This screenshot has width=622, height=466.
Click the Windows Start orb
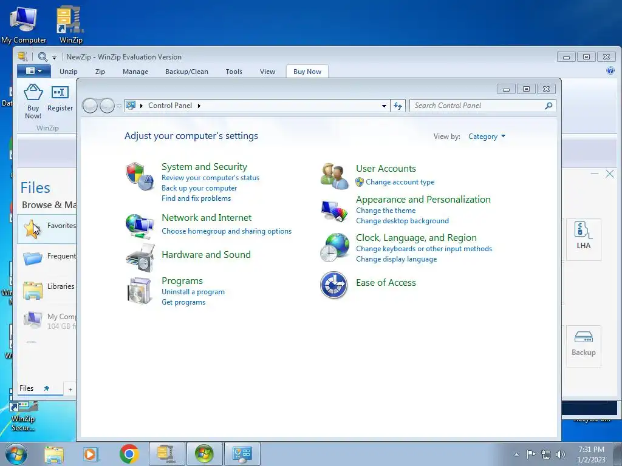pyautogui.click(x=16, y=454)
